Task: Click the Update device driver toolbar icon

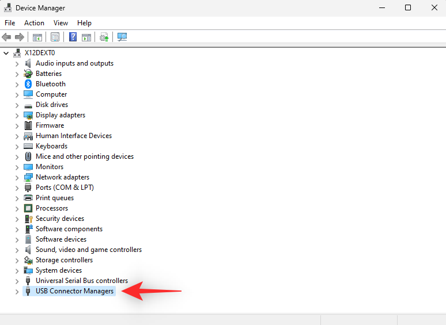Action: point(104,37)
